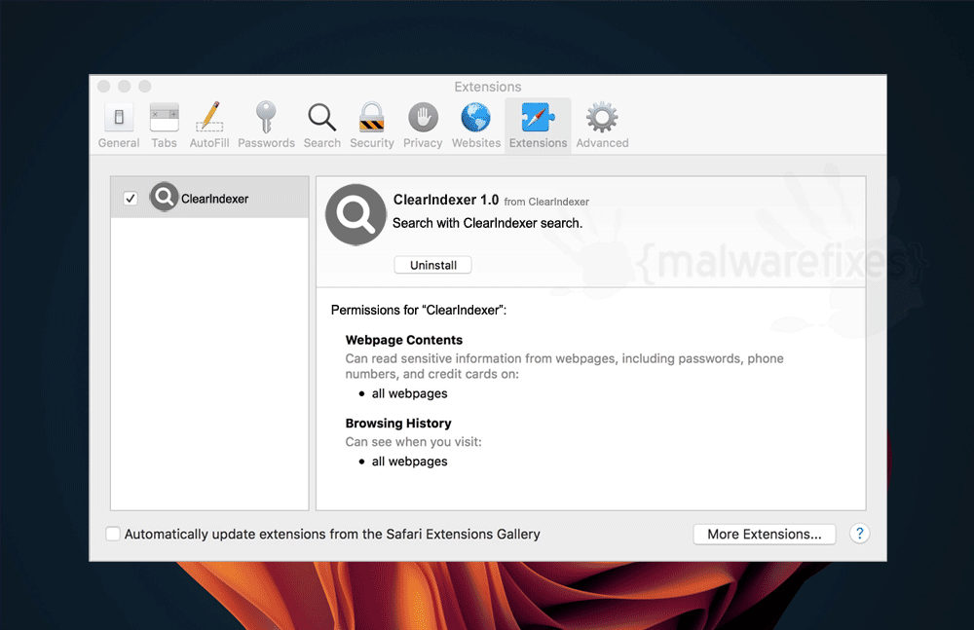Open the Search magnifier preferences pane
The width and height of the screenshot is (974, 630).
(x=321, y=127)
